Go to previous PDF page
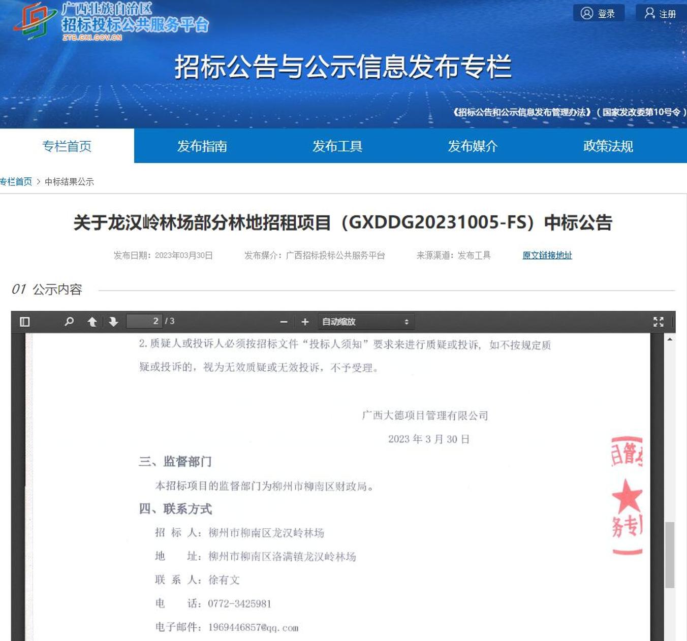The width and height of the screenshot is (687, 641). pos(92,322)
